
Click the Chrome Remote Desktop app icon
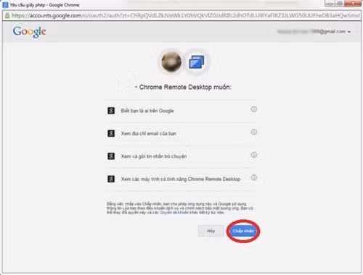[x=196, y=62]
